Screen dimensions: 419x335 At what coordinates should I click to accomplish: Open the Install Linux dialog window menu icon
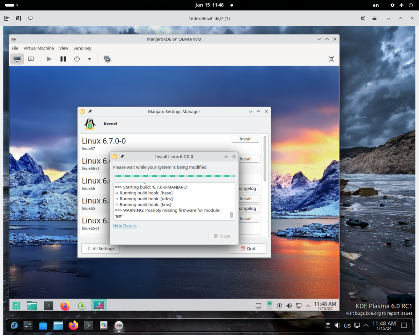tap(114, 157)
